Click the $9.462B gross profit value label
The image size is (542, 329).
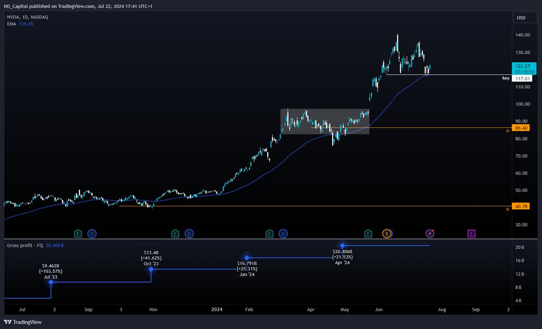coord(51,266)
